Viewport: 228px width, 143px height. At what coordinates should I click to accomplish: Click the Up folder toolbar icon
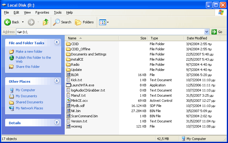click(46, 22)
